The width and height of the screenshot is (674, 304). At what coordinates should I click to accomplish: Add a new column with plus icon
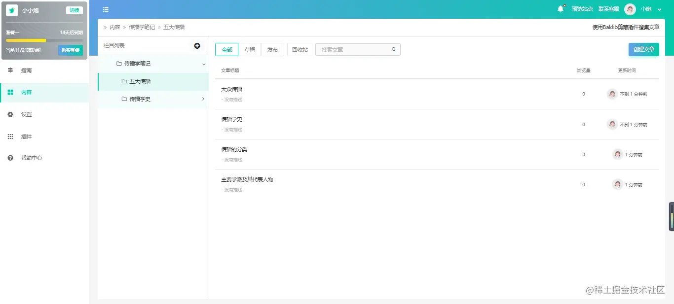pos(197,46)
